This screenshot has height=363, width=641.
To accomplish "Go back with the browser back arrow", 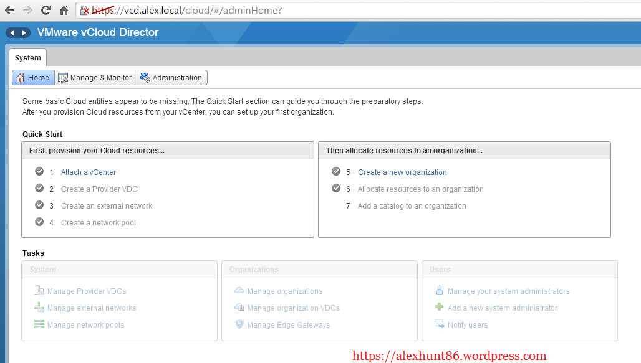I will coord(9,10).
